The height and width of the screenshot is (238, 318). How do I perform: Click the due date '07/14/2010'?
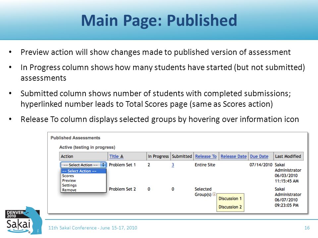pos(261,165)
